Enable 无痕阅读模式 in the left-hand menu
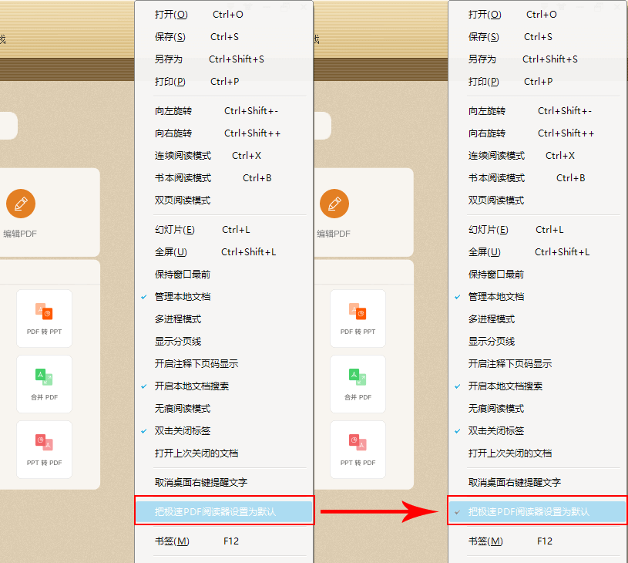This screenshot has width=628, height=563. point(224,409)
